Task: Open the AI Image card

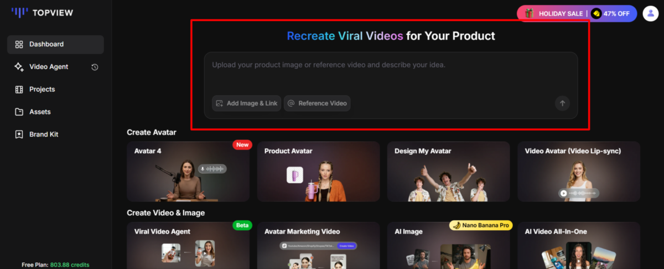Action: (x=448, y=245)
